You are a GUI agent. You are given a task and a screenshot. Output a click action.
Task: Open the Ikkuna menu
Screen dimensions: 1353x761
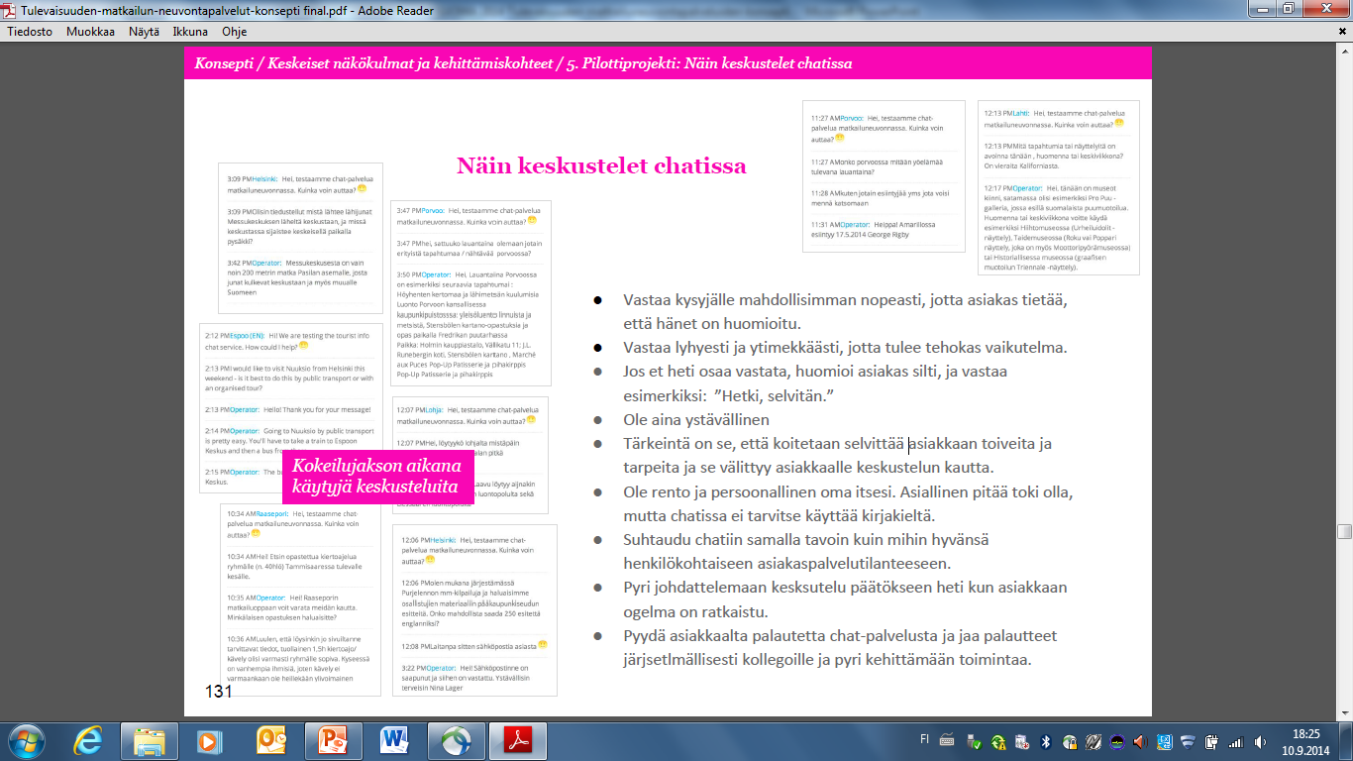[x=190, y=31]
